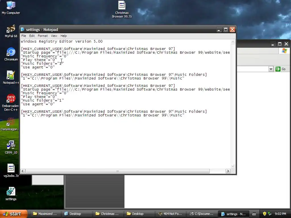Image resolution: width=291 pixels, height=218 pixels.
Task: Launch Chromium desktop shortcut
Action: 11,54
